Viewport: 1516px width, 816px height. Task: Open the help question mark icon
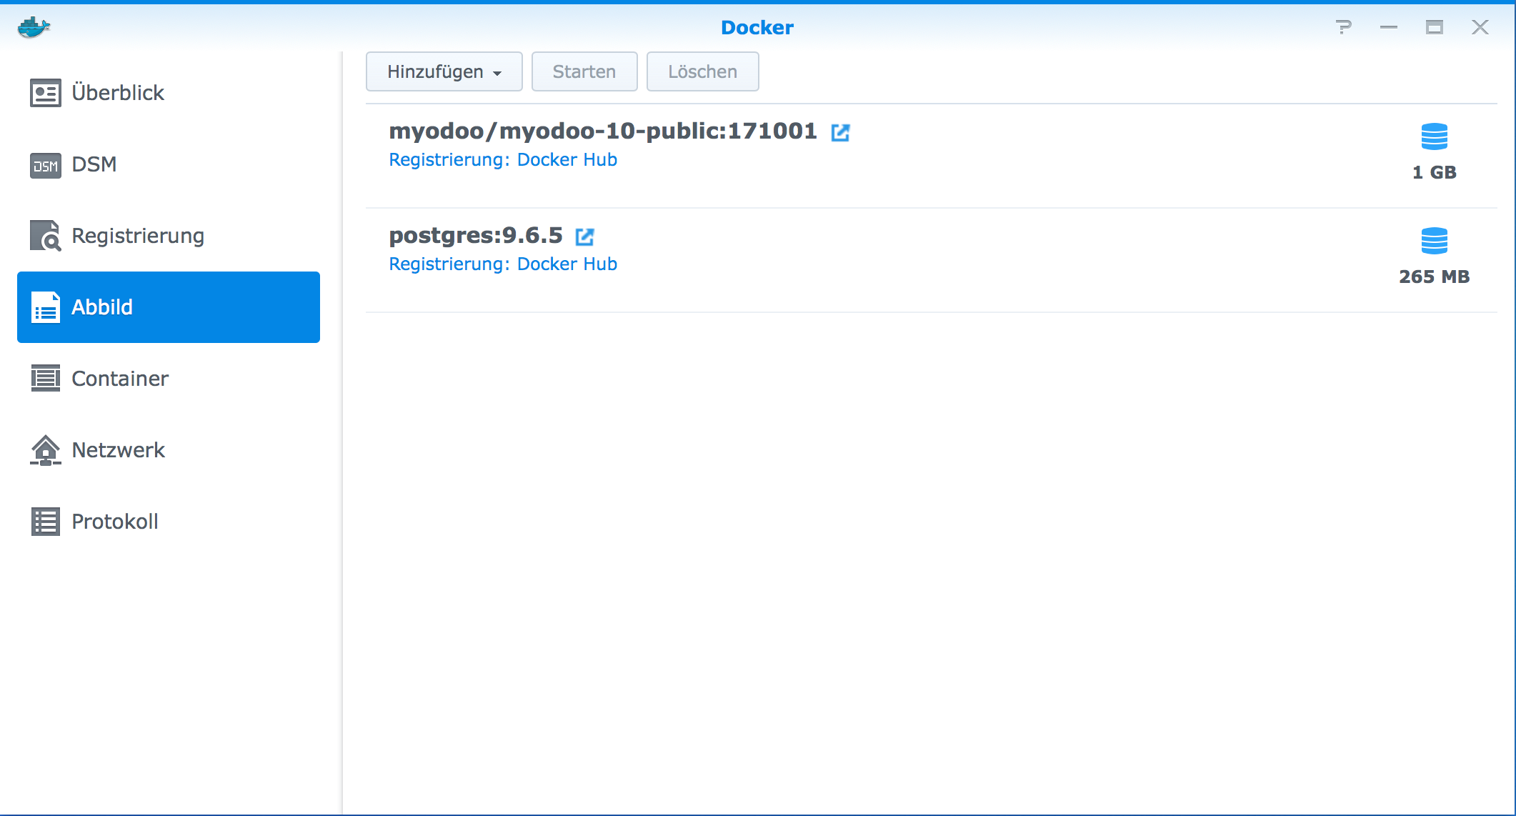click(1345, 26)
